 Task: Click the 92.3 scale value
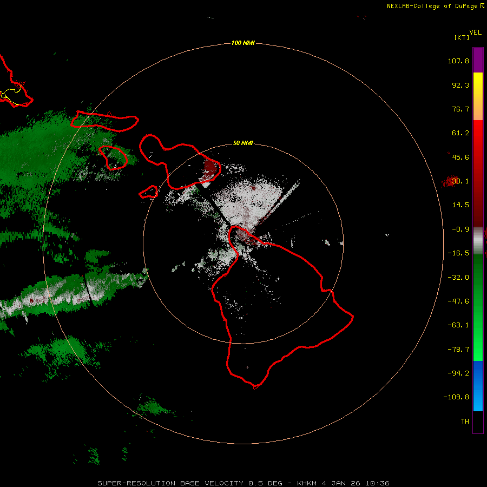(x=460, y=85)
